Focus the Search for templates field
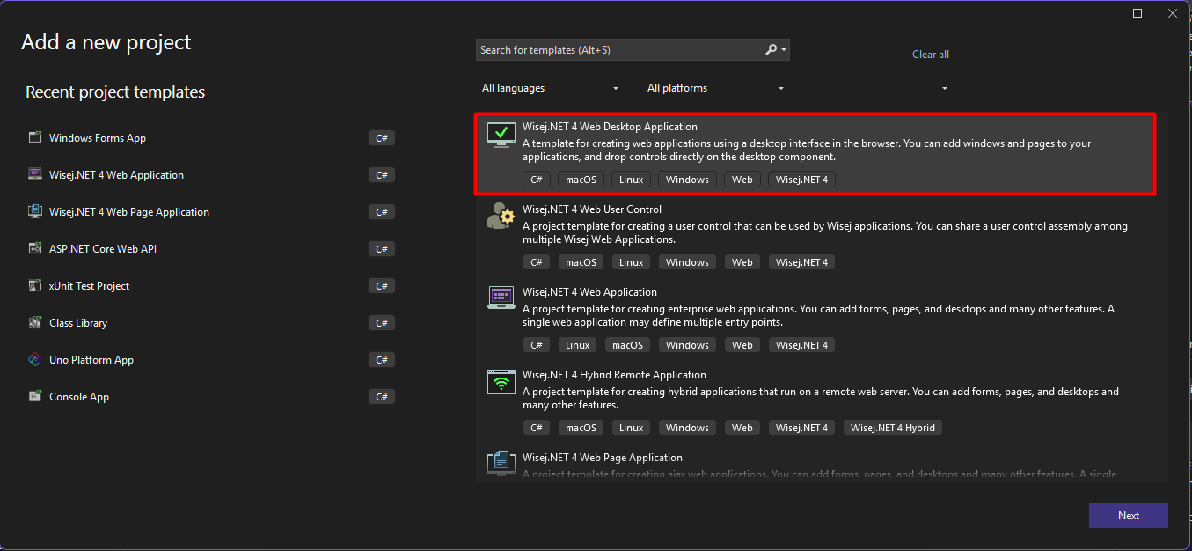The image size is (1192, 551). 616,50
